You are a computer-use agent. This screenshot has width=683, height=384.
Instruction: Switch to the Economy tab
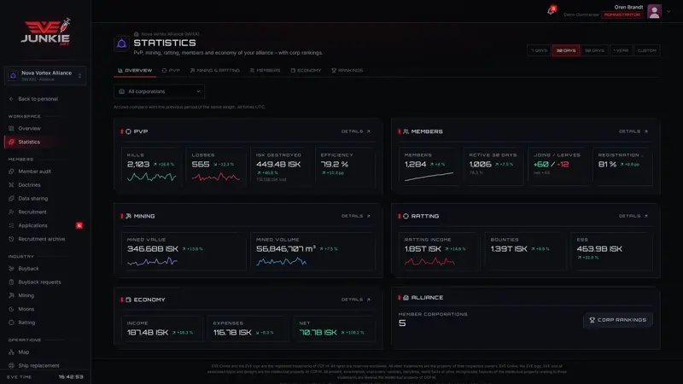(306, 71)
